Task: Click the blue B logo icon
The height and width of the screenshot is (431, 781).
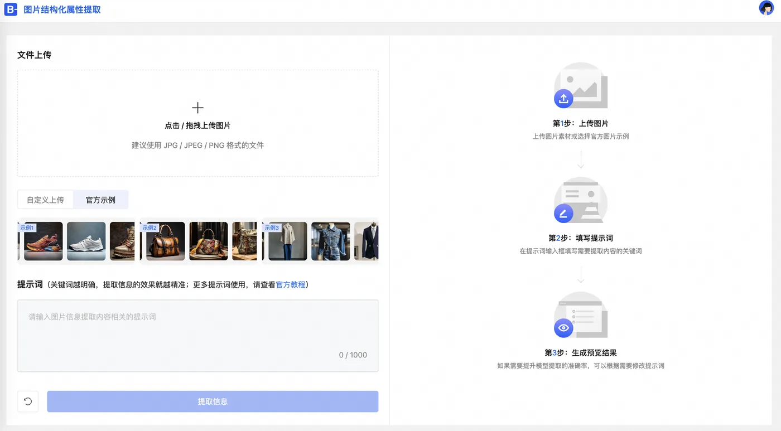Action: tap(11, 9)
